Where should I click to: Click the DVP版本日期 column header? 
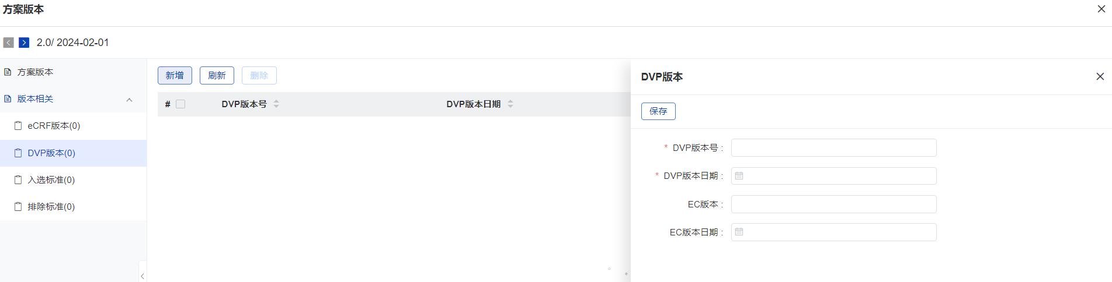474,104
